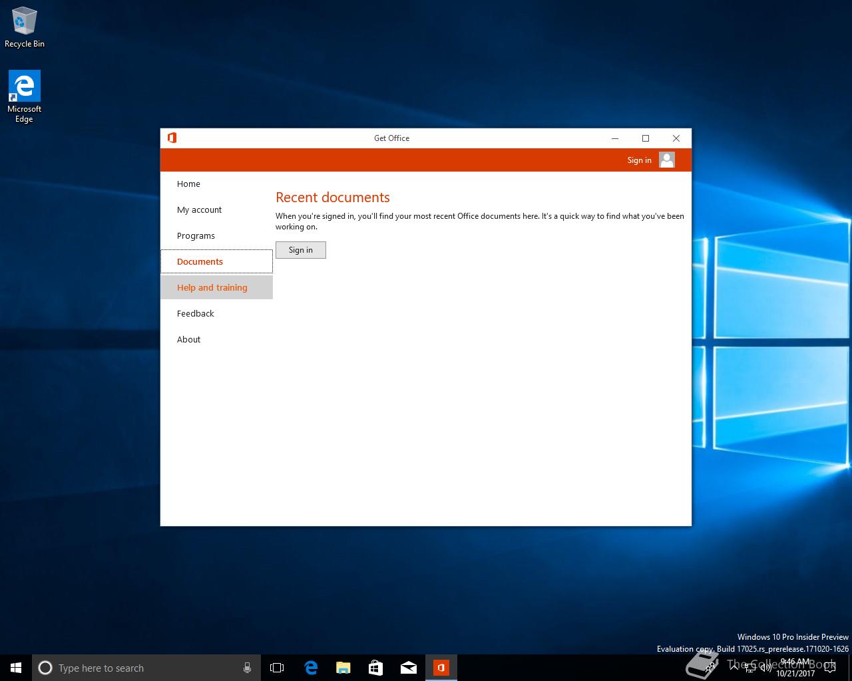Go to My account in sidebar
852x681 pixels.
(x=216, y=209)
